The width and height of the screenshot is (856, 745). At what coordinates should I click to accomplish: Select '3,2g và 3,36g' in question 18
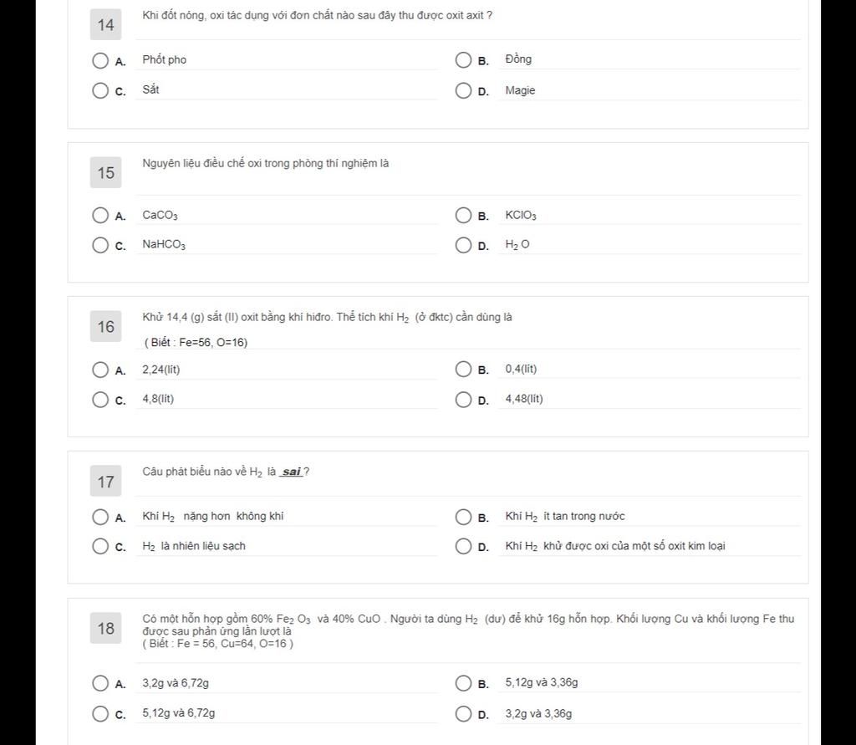click(463, 714)
